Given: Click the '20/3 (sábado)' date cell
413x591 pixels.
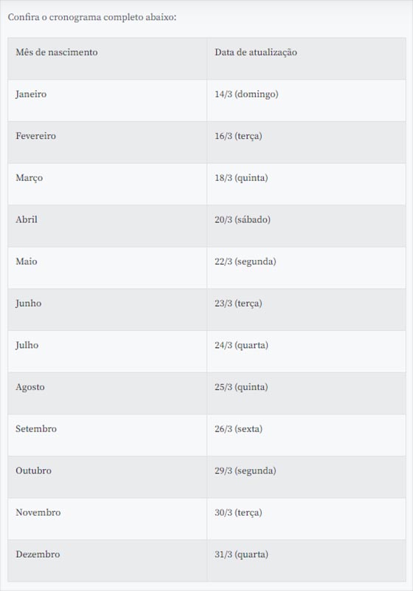Looking at the screenshot, I should [x=306, y=226].
